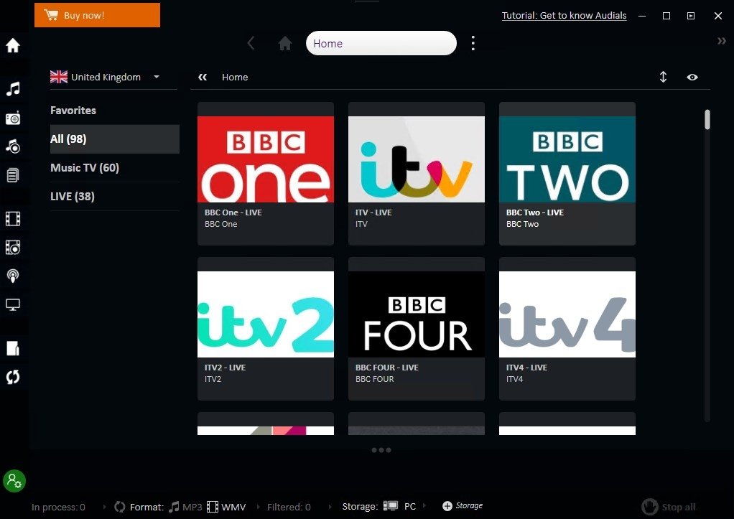
Task: Click the WMV video format selector
Action: (x=226, y=507)
